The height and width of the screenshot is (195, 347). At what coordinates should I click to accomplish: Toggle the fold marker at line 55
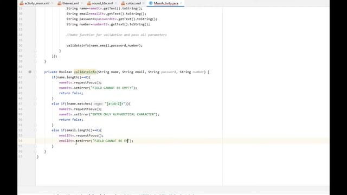point(35,146)
